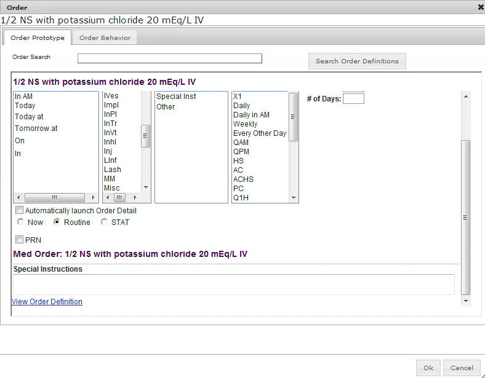Close the Order dialog with the X

point(481,7)
